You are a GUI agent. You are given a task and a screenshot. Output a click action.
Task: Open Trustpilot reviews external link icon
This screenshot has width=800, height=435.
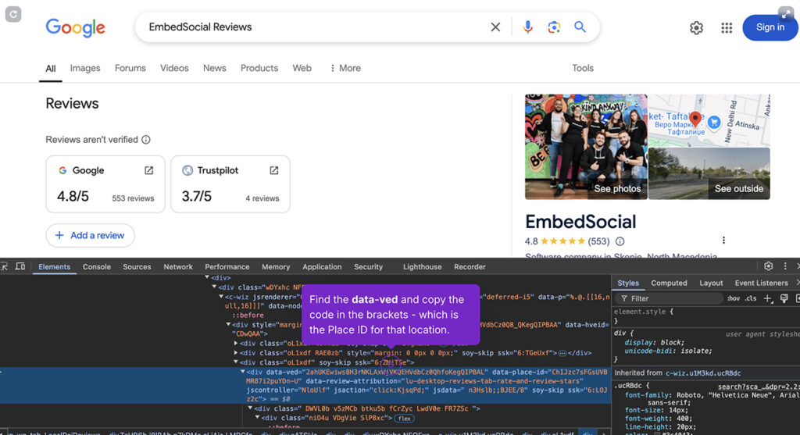[x=274, y=170]
